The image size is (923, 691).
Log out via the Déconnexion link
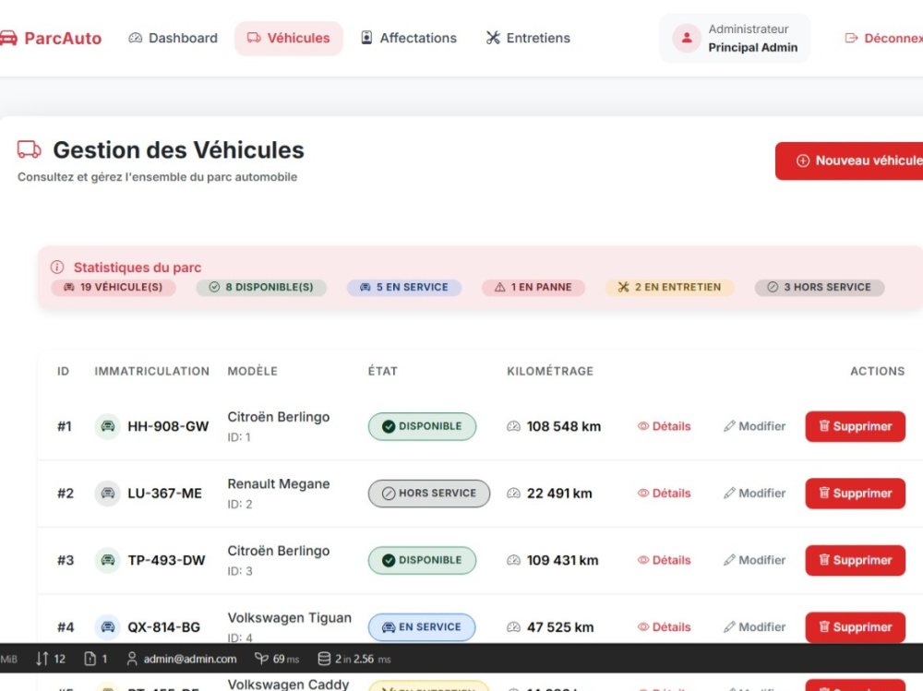click(x=883, y=38)
